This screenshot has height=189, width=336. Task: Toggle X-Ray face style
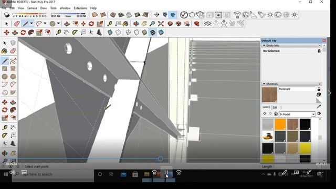(110, 33)
